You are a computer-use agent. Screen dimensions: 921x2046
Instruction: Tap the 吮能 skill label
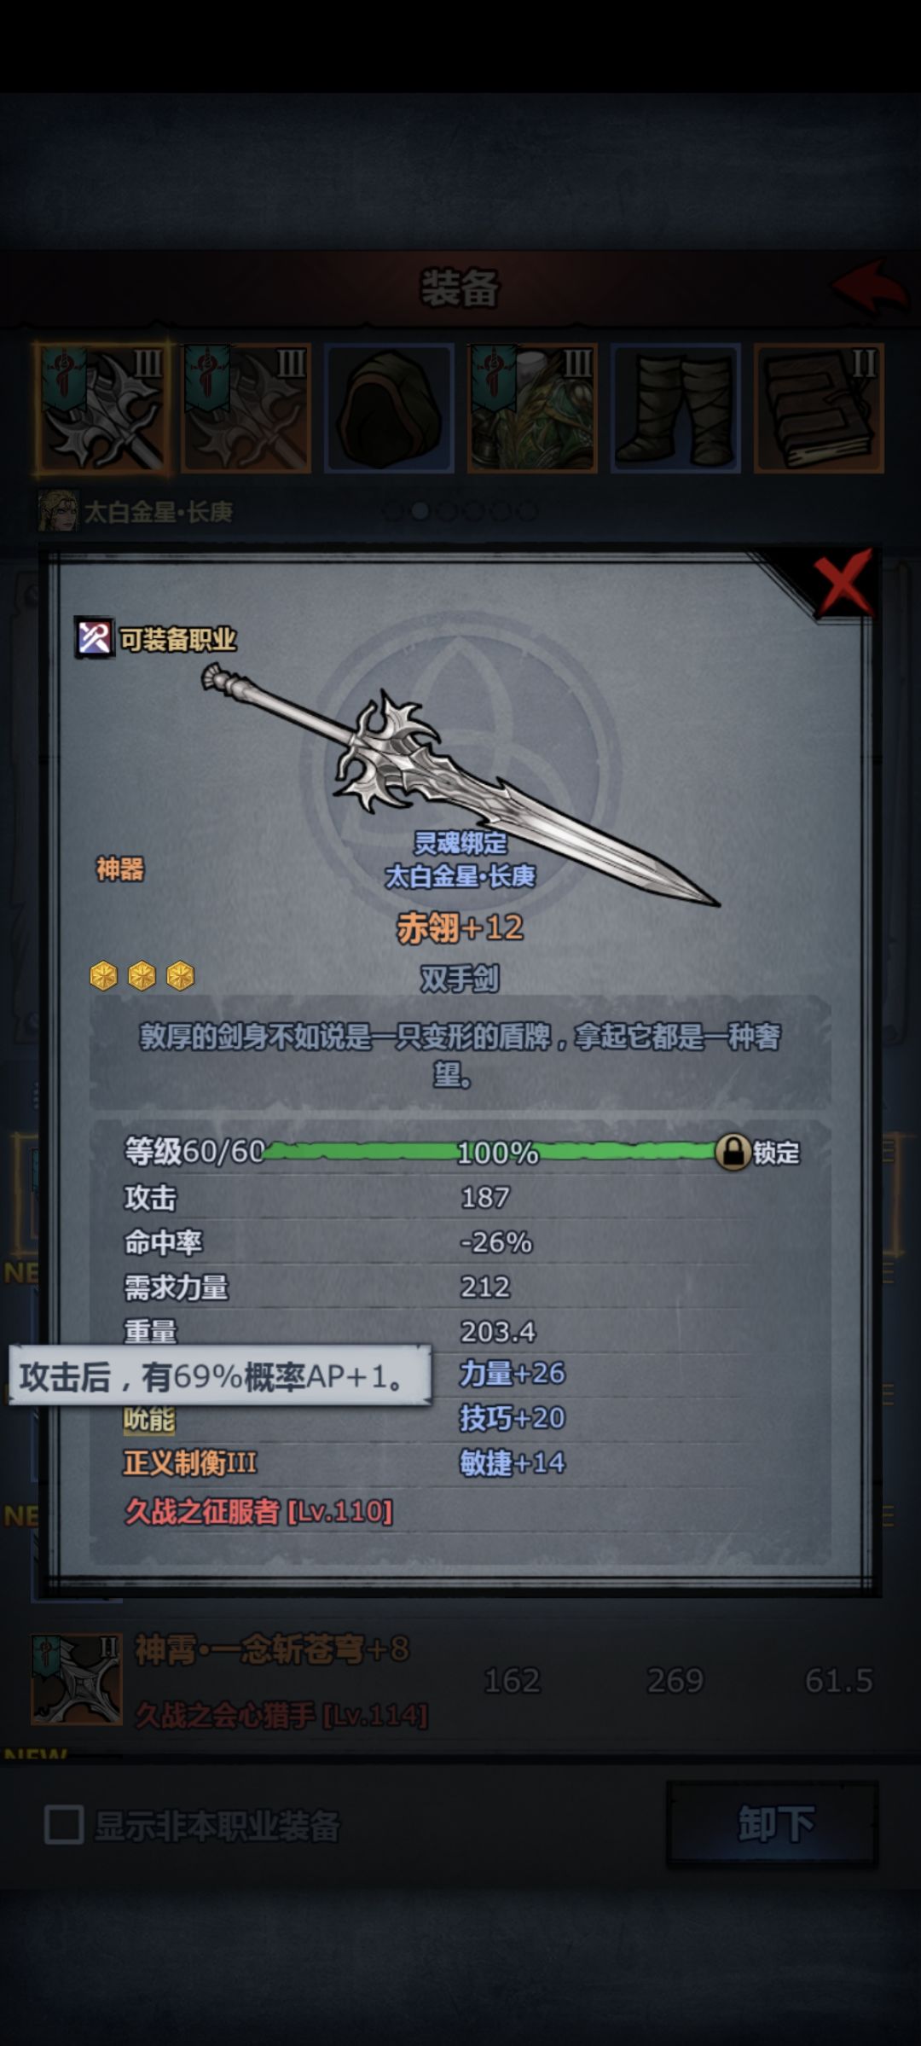(149, 1418)
